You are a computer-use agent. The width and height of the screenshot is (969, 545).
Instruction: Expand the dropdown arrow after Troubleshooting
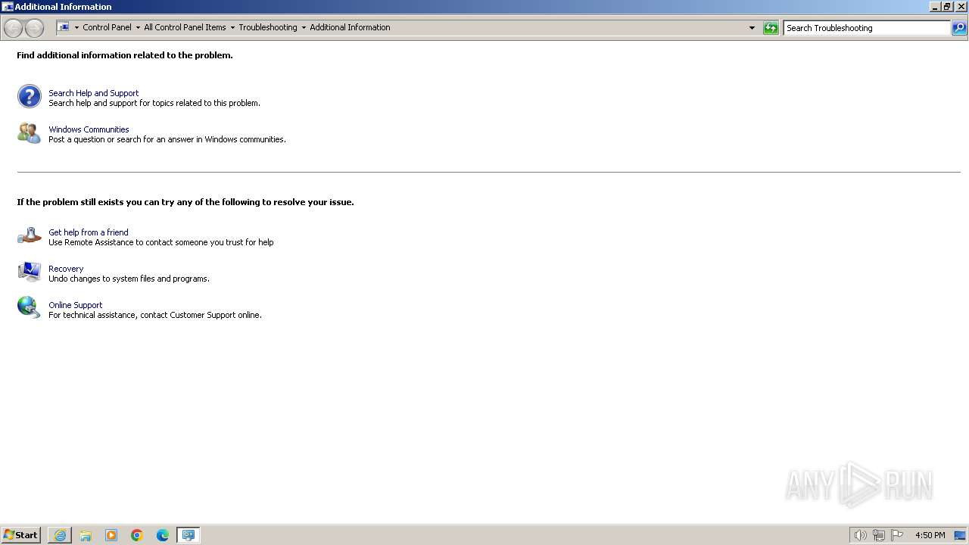(x=304, y=27)
